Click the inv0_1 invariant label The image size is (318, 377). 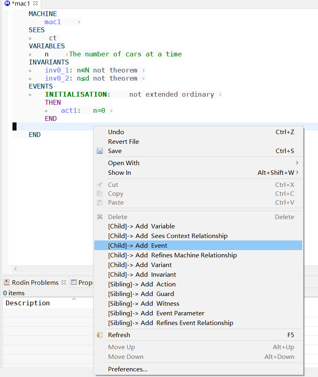57,70
